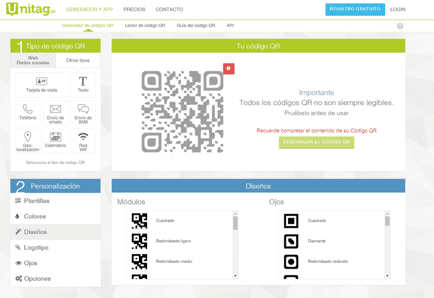434x298 pixels.
Task: Open the Logotipo customization section
Action: point(55,248)
